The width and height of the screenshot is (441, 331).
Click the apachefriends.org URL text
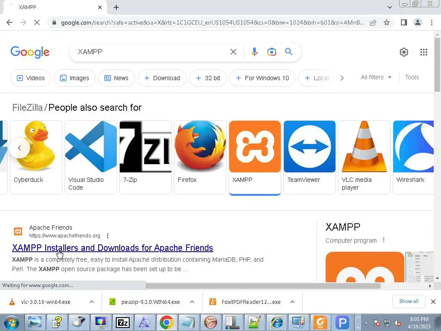coord(65,236)
